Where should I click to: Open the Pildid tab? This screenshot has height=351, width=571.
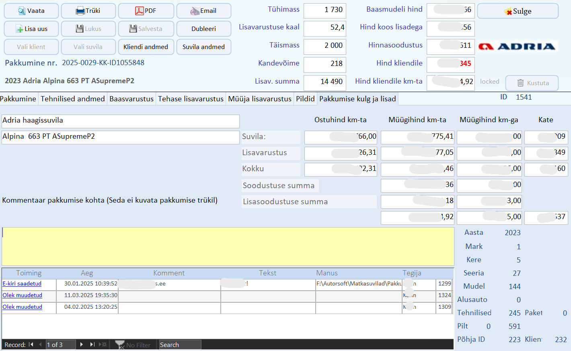[x=305, y=99]
